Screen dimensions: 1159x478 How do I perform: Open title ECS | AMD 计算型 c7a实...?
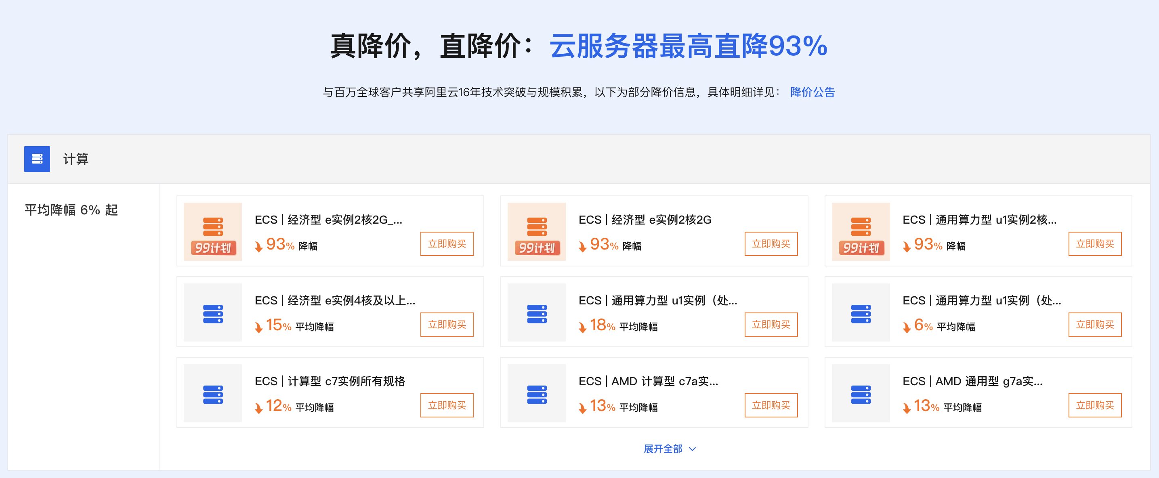648,382
